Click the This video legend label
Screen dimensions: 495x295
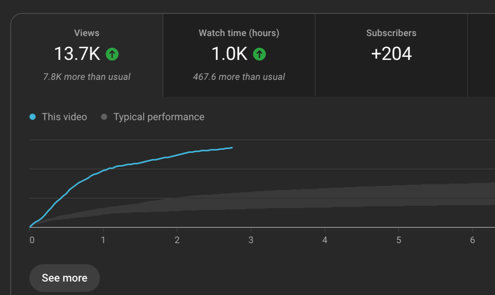(64, 117)
